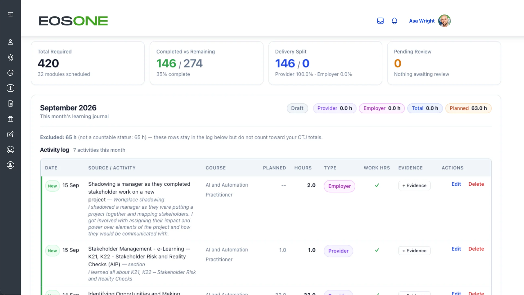Screen dimensions: 524x295
Task: Open the notifications bell
Action: click(394, 21)
